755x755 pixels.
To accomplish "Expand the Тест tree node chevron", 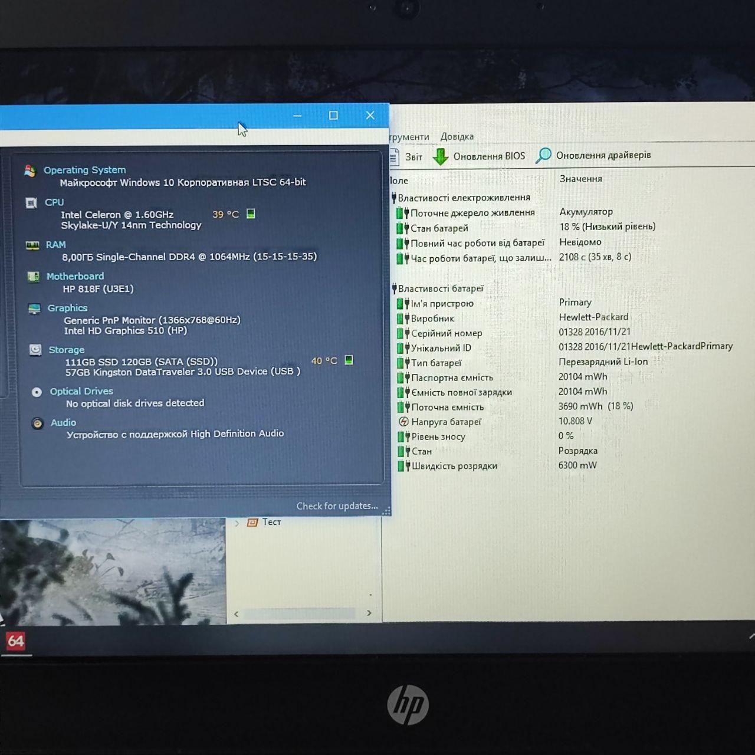I will click(x=237, y=523).
